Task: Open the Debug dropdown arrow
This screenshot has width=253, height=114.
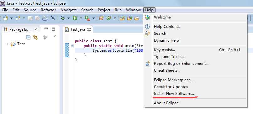Action: [68, 18]
